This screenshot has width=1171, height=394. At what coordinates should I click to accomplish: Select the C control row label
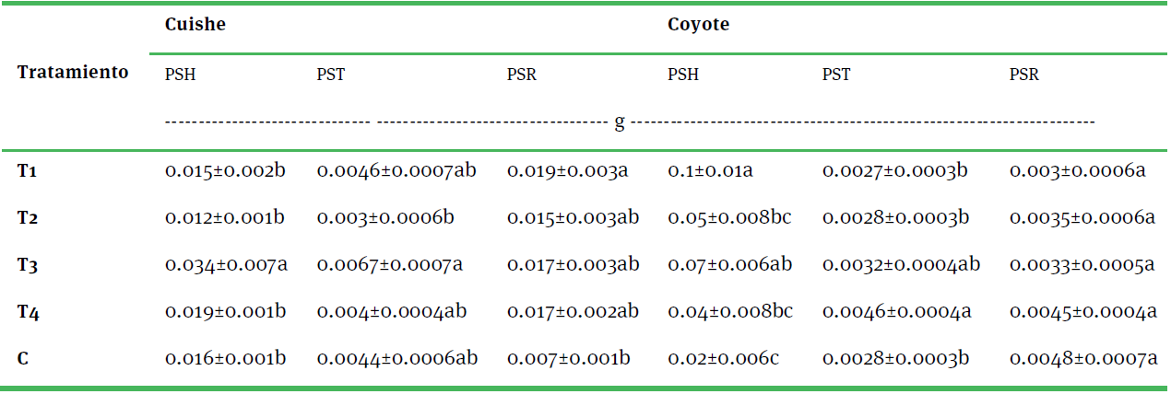(x=23, y=358)
